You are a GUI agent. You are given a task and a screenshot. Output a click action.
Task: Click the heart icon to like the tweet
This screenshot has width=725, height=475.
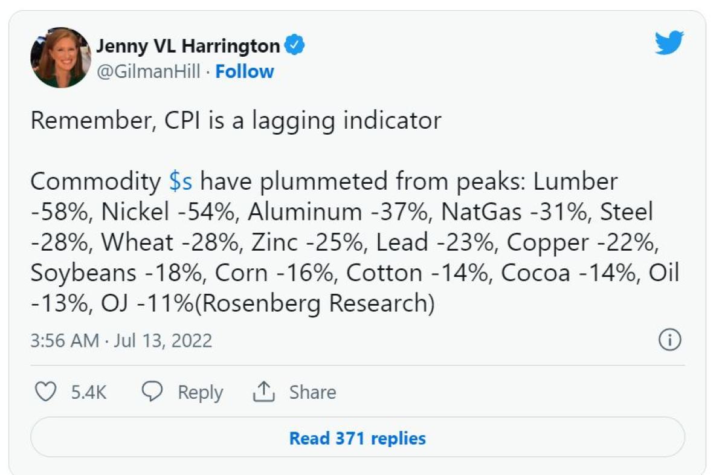[x=45, y=392]
